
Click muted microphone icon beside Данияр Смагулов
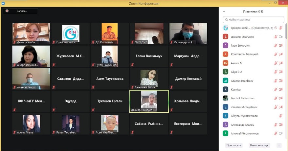click(276, 37)
